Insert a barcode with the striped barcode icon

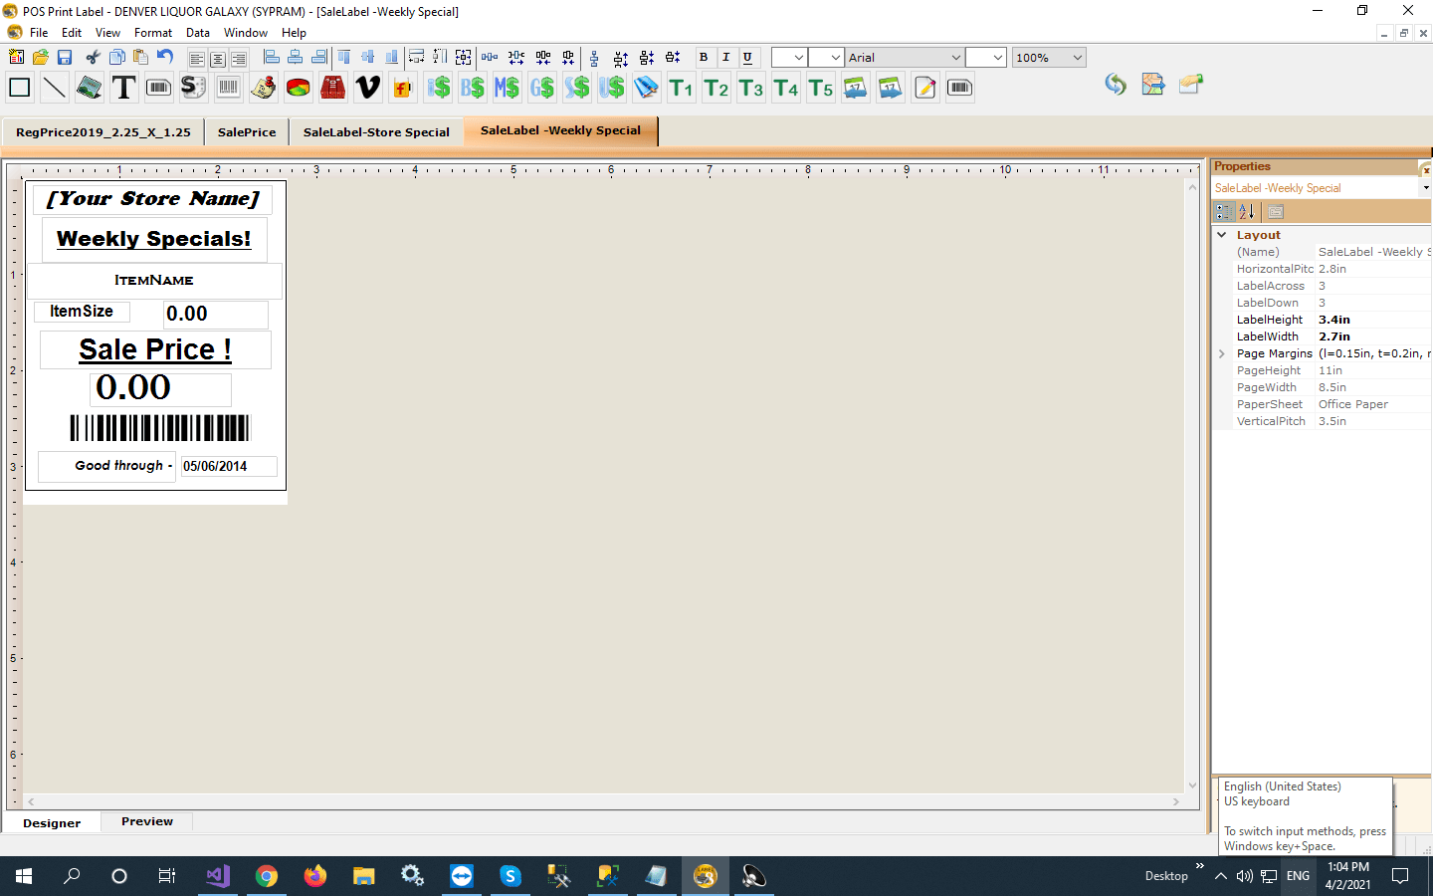pyautogui.click(x=228, y=88)
